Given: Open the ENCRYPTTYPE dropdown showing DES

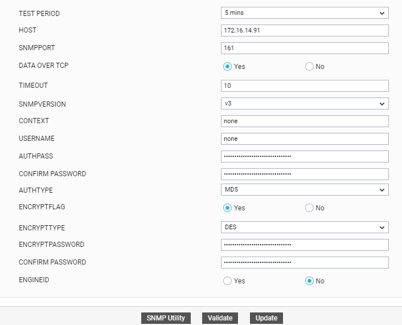Looking at the screenshot, I should [x=305, y=227].
